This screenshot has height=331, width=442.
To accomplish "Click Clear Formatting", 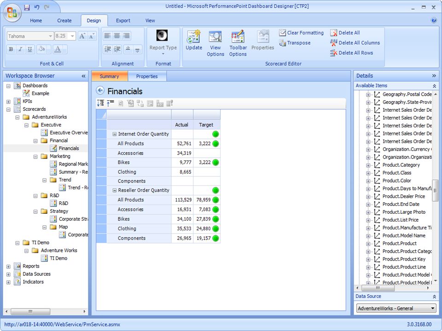I will [x=301, y=33].
